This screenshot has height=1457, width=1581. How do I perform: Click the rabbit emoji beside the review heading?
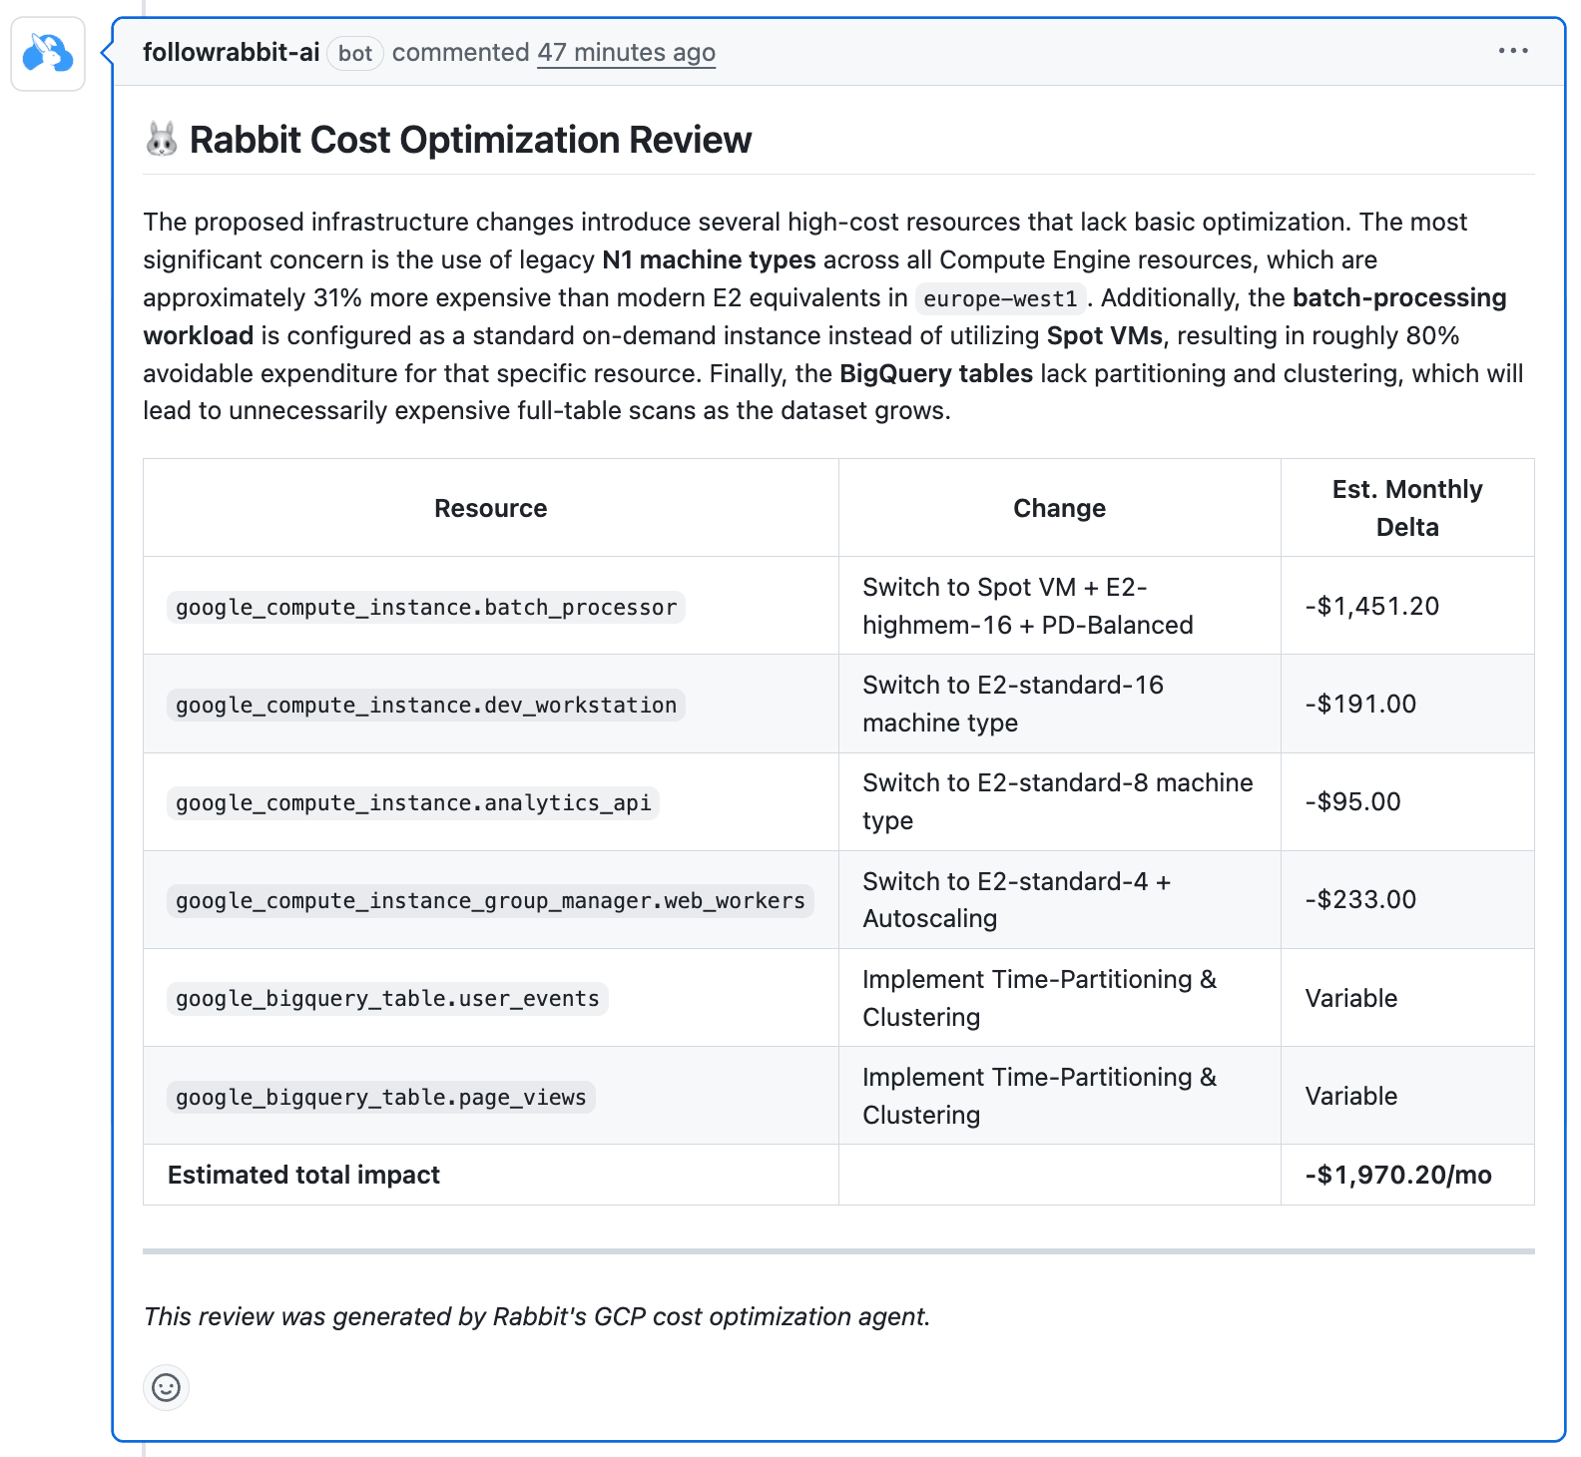[x=162, y=139]
